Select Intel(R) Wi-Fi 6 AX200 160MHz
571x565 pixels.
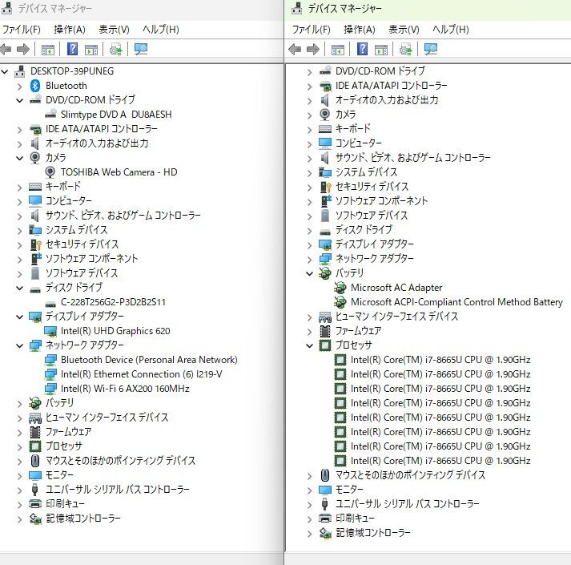[125, 389]
